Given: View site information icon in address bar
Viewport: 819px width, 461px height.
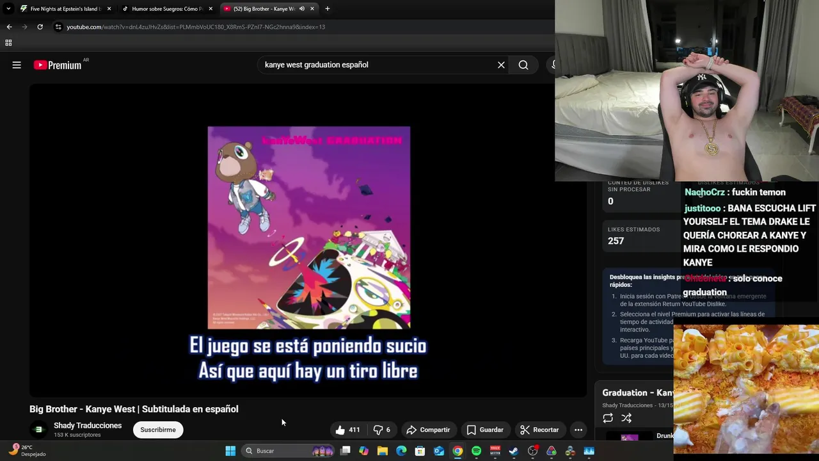Looking at the screenshot, I should [x=58, y=27].
